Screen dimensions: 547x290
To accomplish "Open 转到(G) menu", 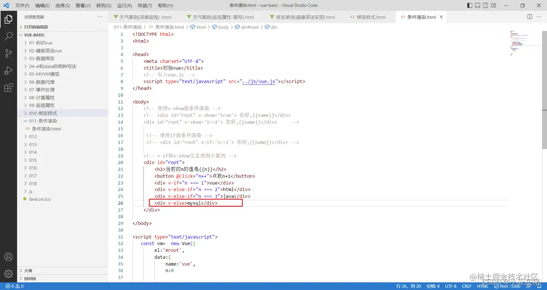I will point(103,6).
